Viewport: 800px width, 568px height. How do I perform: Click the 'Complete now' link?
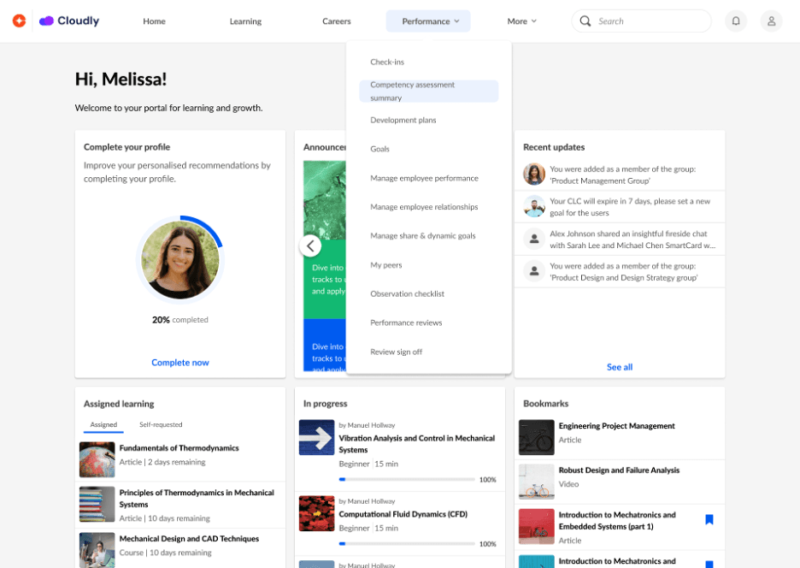179,362
